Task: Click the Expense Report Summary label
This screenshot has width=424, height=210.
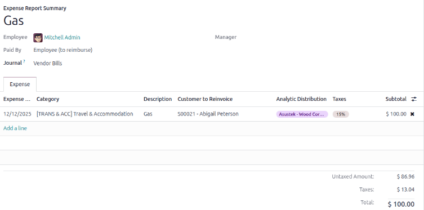Action: [35, 8]
